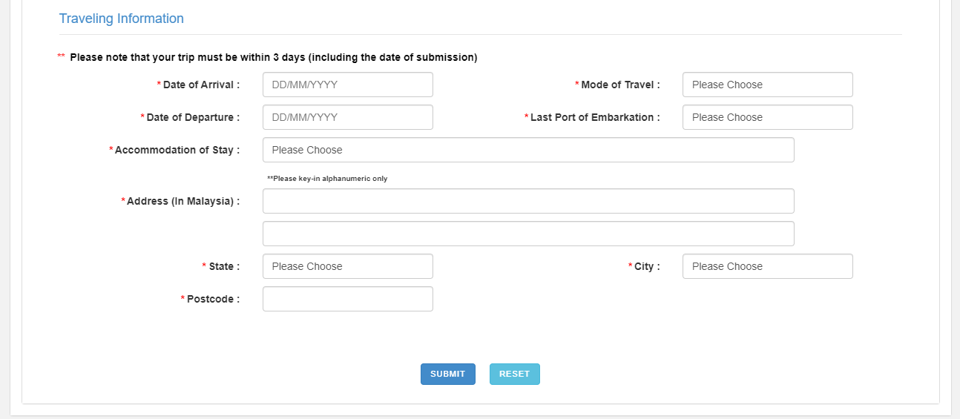960x419 pixels.
Task: Click the Postcode label
Action: (213, 299)
